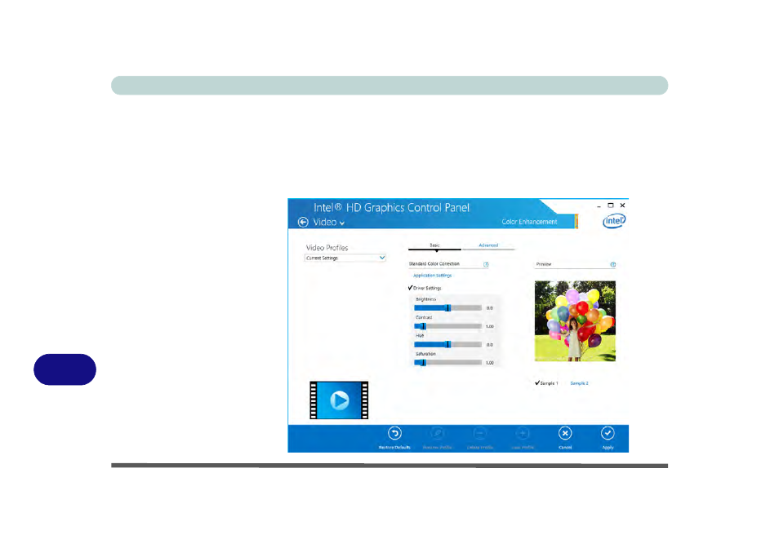Click the Hue slider handle
This screenshot has height=548, width=779.
pyautogui.click(x=448, y=345)
